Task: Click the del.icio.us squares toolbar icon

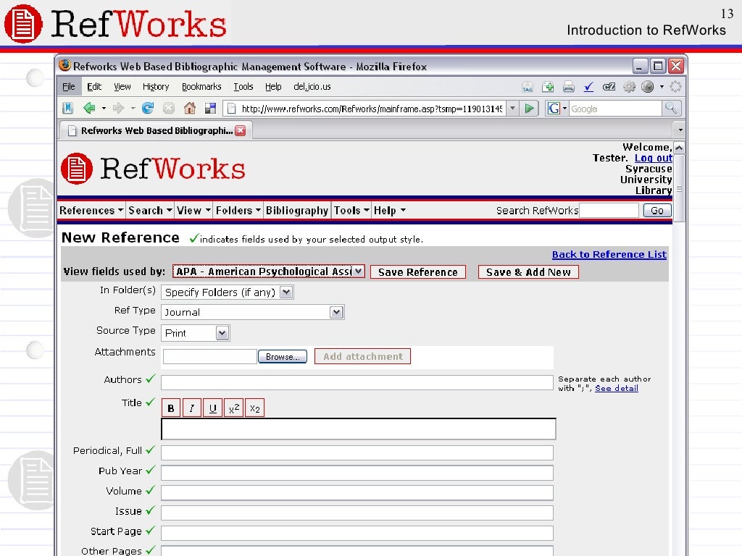Action: pyautogui.click(x=210, y=109)
